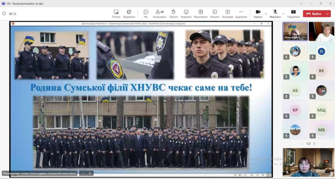This screenshot has height=179, width=335.
Task: Click the previous slide arrow in shared PowerPoint
Action: coord(235,175)
